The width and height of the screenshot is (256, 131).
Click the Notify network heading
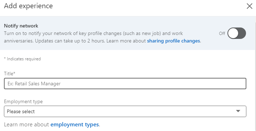coord(21,26)
